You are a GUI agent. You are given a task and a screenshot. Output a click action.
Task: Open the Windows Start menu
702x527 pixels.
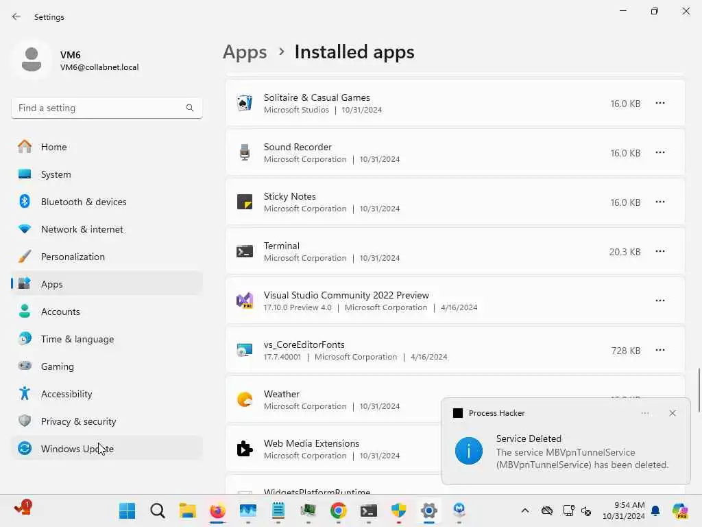(x=127, y=511)
